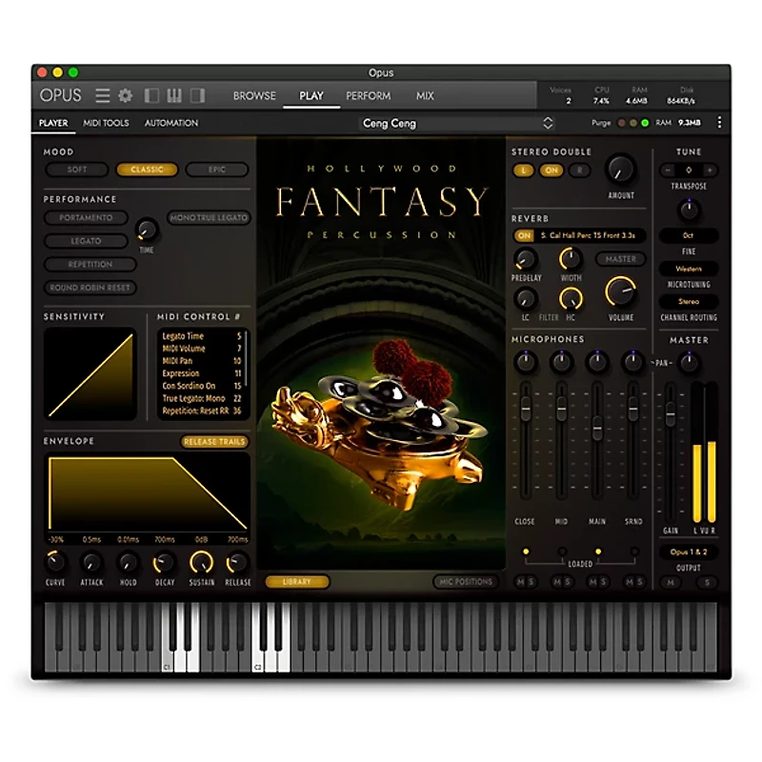This screenshot has height=762, width=762.
Task: Open the Opus 1 & 2 output dropdown
Action: [689, 552]
